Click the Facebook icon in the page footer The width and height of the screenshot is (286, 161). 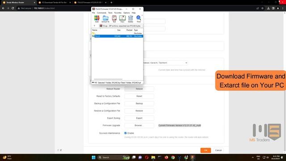pyautogui.click(x=58, y=150)
